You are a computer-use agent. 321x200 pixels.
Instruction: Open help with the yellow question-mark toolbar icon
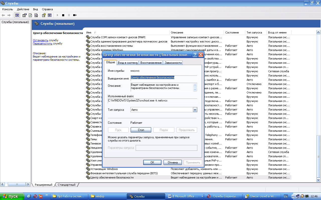click(44, 15)
